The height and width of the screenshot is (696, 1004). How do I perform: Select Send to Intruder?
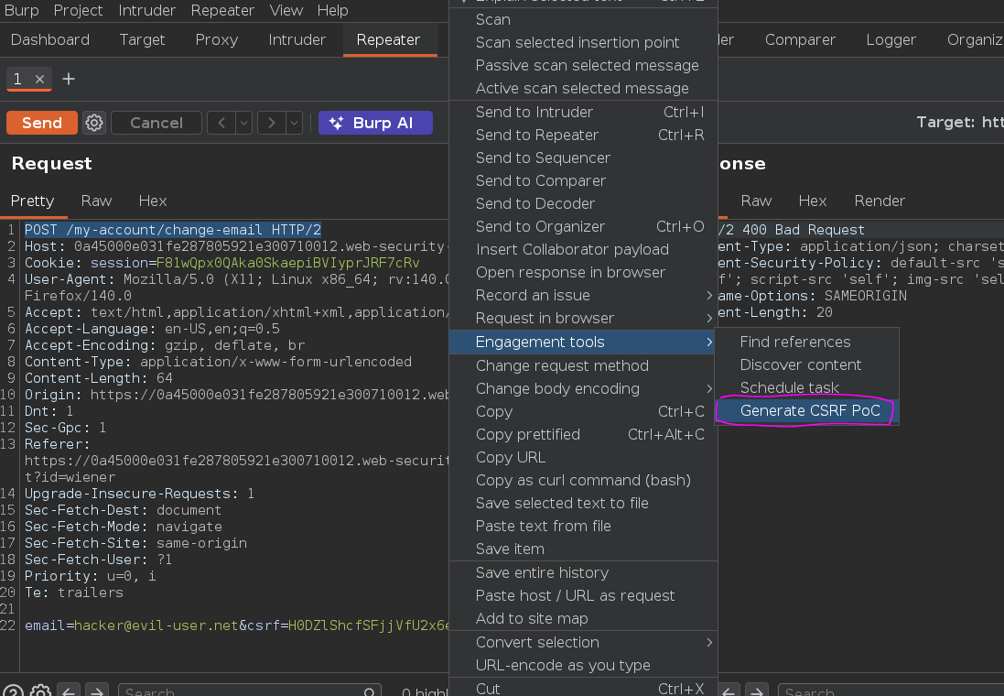[x=583, y=112]
